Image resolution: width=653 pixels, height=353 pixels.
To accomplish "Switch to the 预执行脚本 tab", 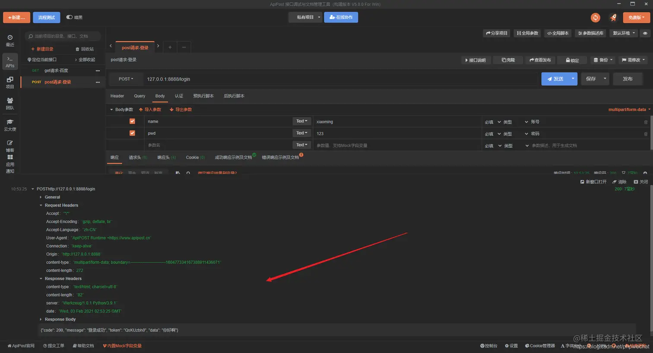I will pos(203,96).
